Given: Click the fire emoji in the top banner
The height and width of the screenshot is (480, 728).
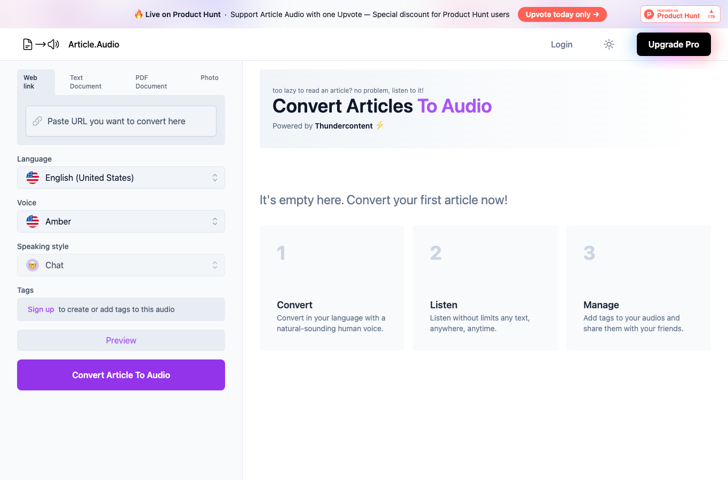Looking at the screenshot, I should point(139,14).
